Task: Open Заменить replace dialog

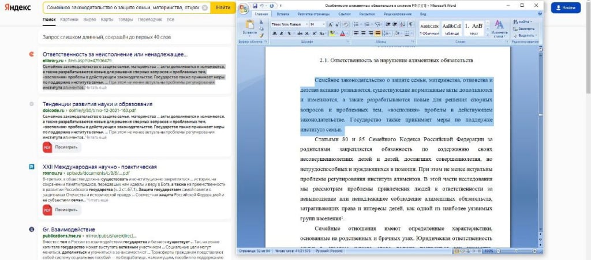Action: click(524, 29)
